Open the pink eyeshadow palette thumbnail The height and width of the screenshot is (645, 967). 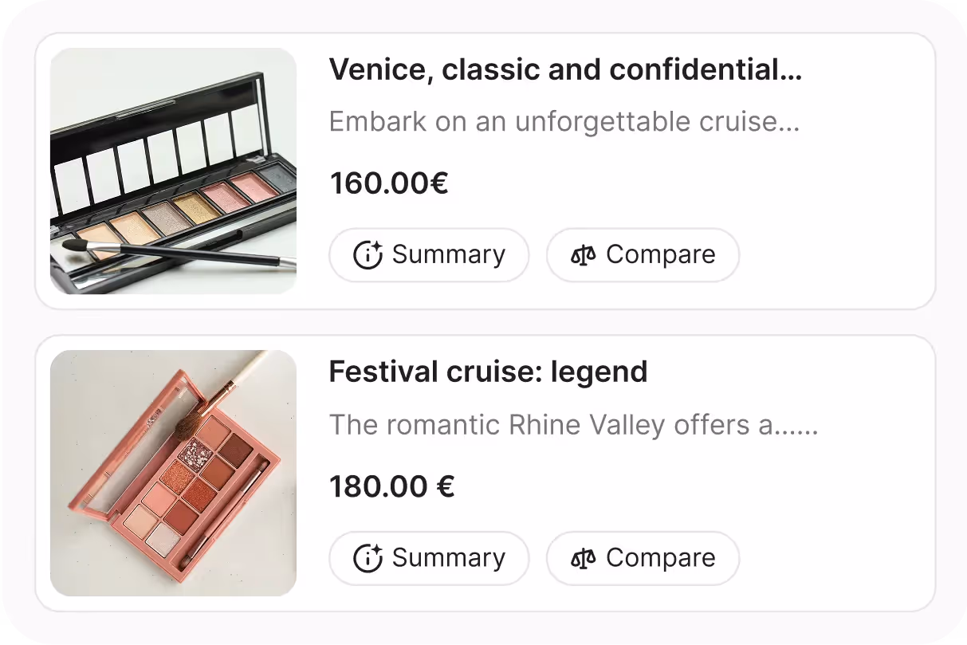tap(173, 473)
